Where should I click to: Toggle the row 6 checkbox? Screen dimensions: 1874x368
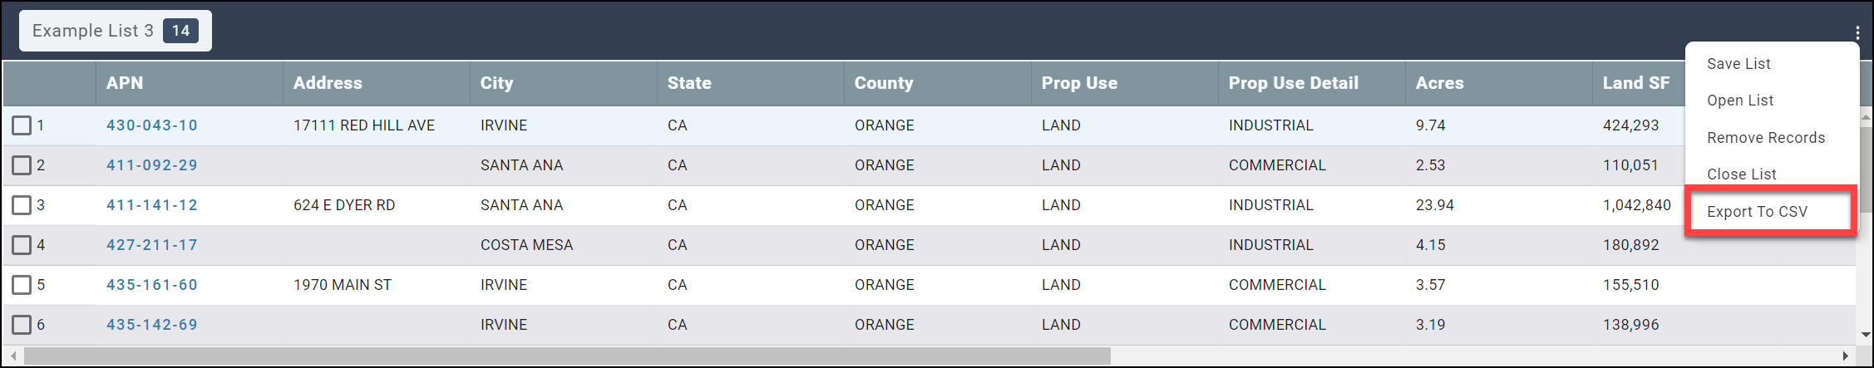coord(22,325)
